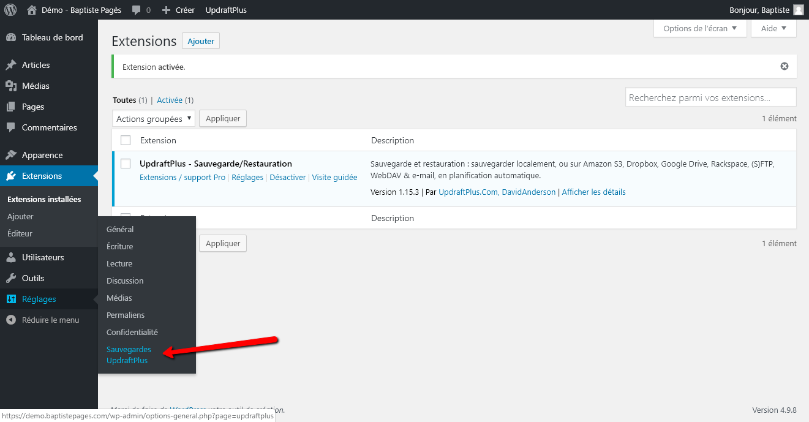Open Général settings submenu item
The width and height of the screenshot is (809, 422).
[x=120, y=229]
